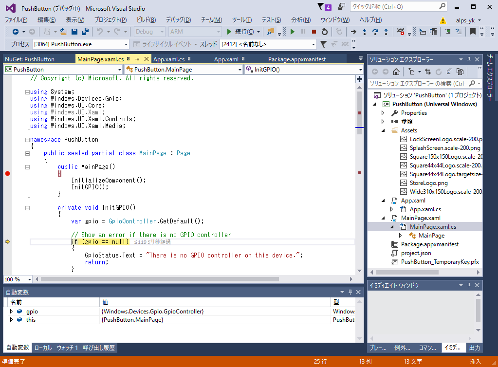The height and width of the screenshot is (367, 498).
Task: Toggle auto-hide pin of Immediate window
Action: 469,285
